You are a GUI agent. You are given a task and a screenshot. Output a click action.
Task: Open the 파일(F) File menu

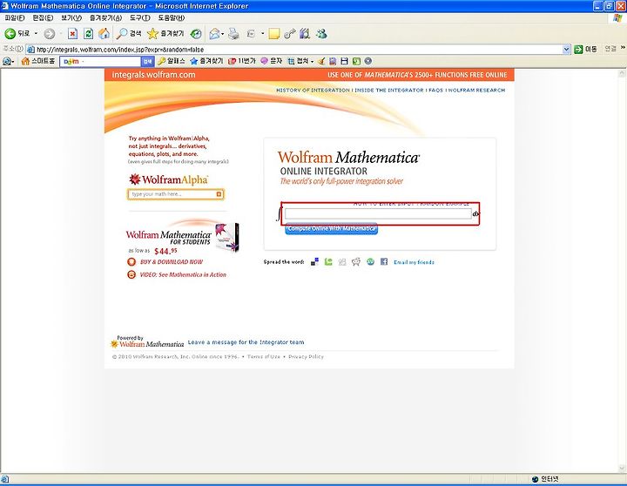15,18
